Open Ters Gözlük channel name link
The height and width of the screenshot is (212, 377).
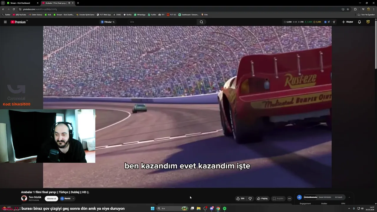pyautogui.click(x=35, y=197)
